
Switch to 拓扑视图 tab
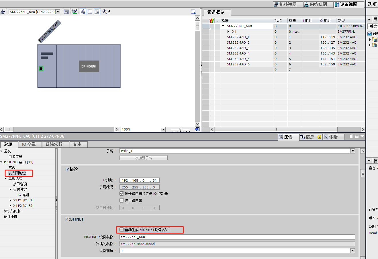(x=288, y=4)
